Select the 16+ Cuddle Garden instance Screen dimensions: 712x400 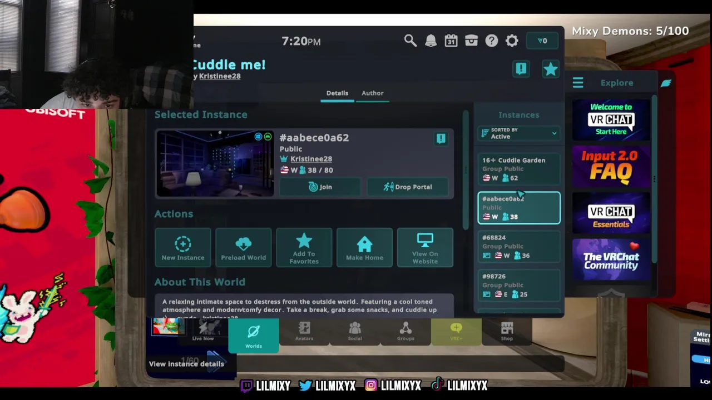pos(519,169)
